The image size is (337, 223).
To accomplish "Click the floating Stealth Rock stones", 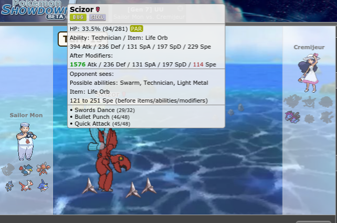I will 236,109.
